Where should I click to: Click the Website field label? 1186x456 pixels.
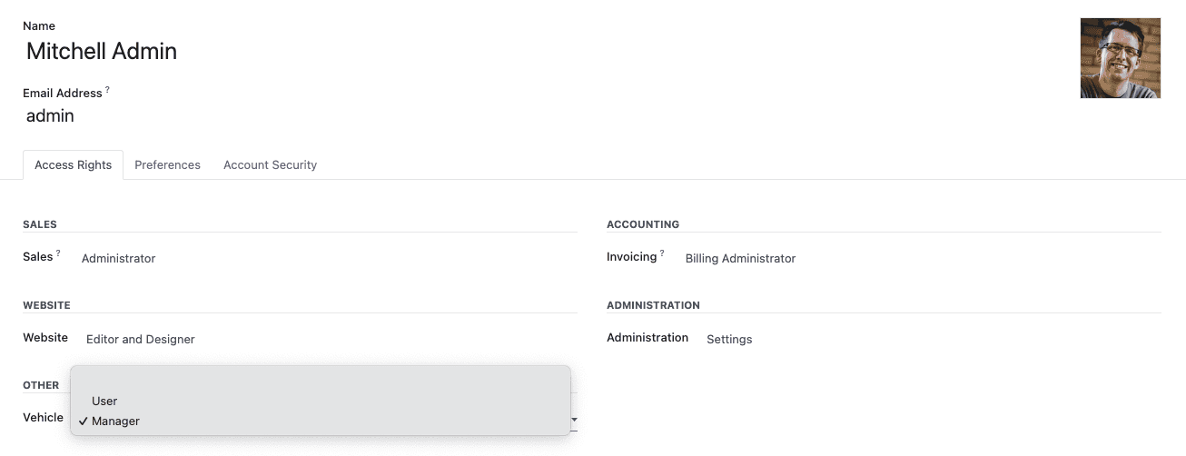[x=45, y=338]
